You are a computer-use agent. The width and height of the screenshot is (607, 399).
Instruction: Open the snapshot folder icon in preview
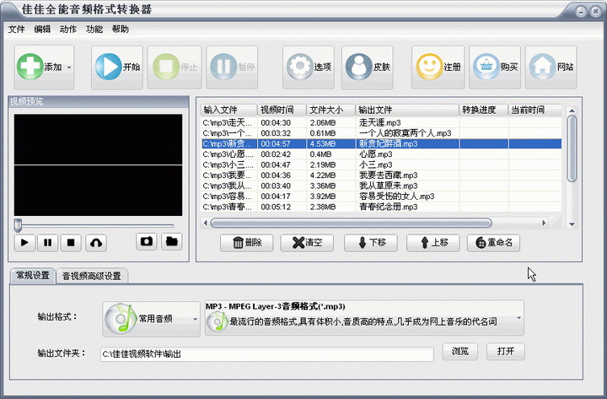click(171, 241)
